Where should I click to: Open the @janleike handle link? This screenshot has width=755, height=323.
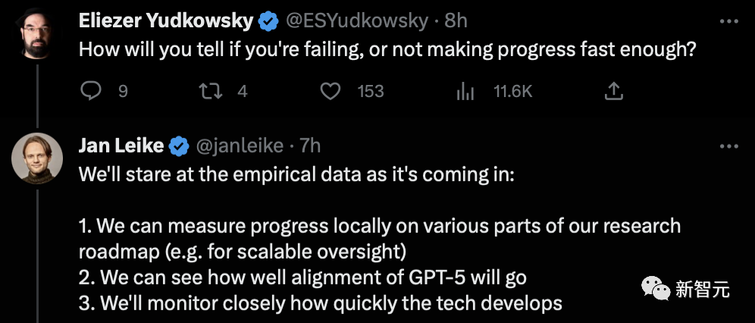point(240,146)
